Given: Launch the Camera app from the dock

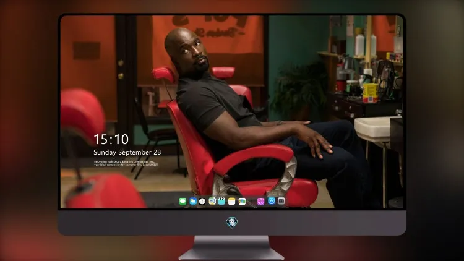Looking at the screenshot, I should coord(281,201).
